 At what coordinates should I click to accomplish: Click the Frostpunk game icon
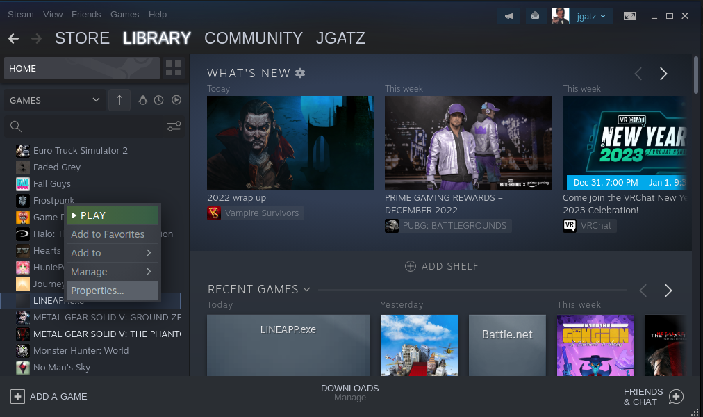23,200
